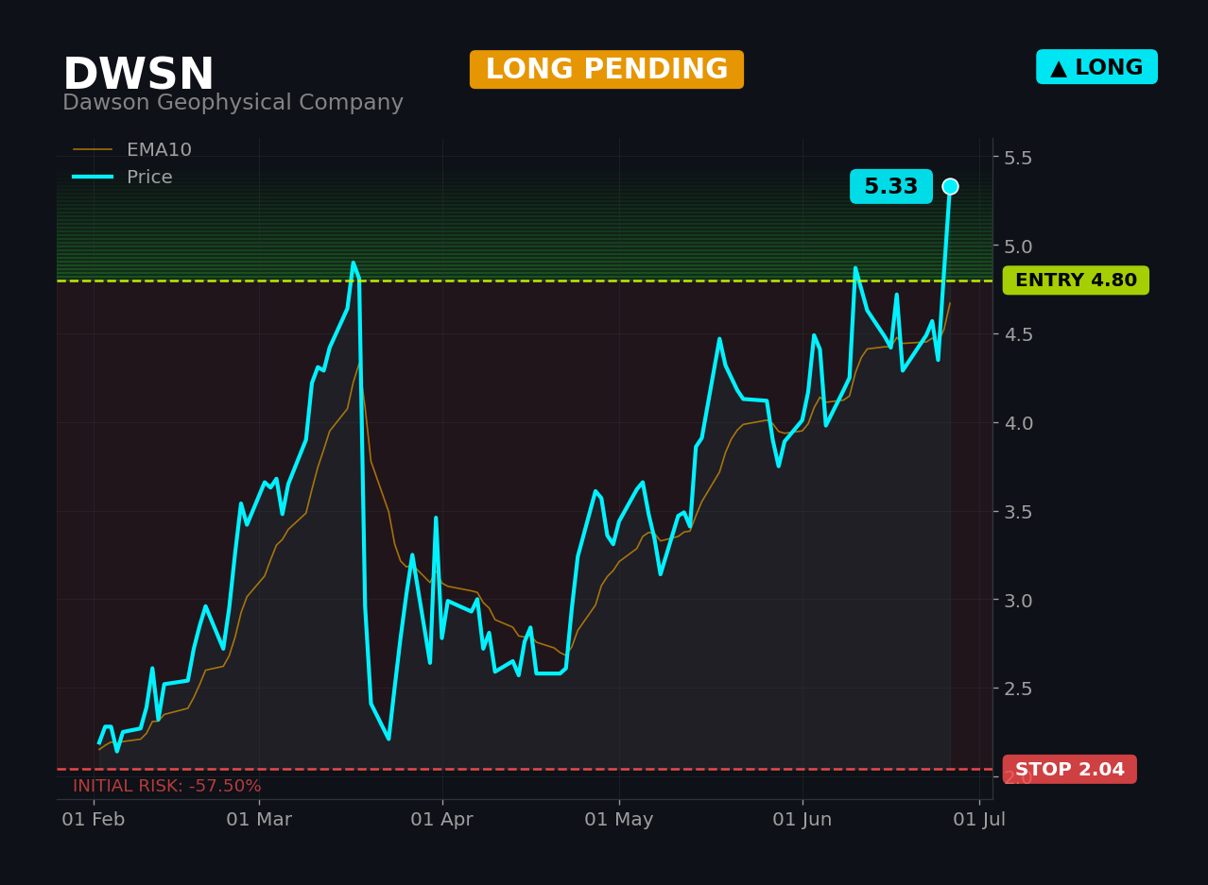Click the INITIAL RISK: -57.50% text
This screenshot has height=885, width=1208.
(x=167, y=786)
